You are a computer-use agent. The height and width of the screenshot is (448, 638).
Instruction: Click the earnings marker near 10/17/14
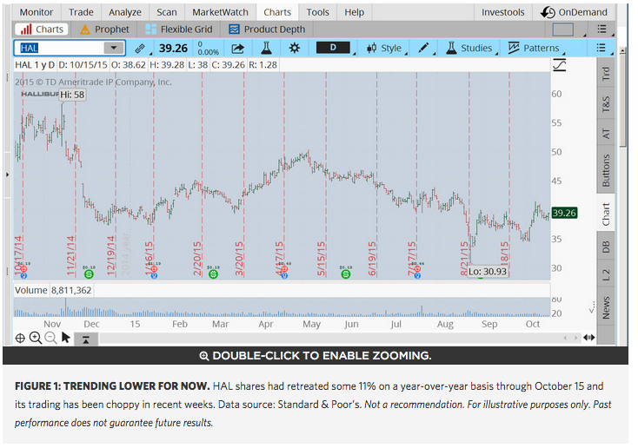pyautogui.click(x=23, y=269)
